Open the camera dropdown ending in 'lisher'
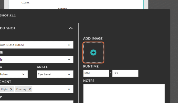Screen dimensions: 178x103 coord(14,74)
